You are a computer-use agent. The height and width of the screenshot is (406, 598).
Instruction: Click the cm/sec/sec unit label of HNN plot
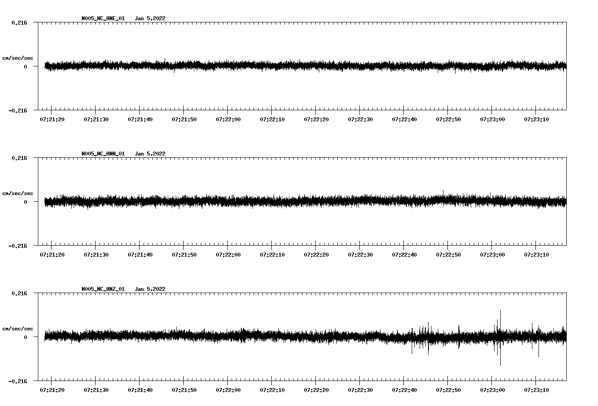click(18, 193)
